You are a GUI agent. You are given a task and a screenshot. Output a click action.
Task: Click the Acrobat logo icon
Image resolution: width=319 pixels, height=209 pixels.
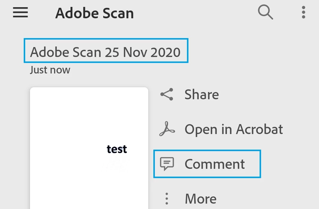(x=167, y=129)
